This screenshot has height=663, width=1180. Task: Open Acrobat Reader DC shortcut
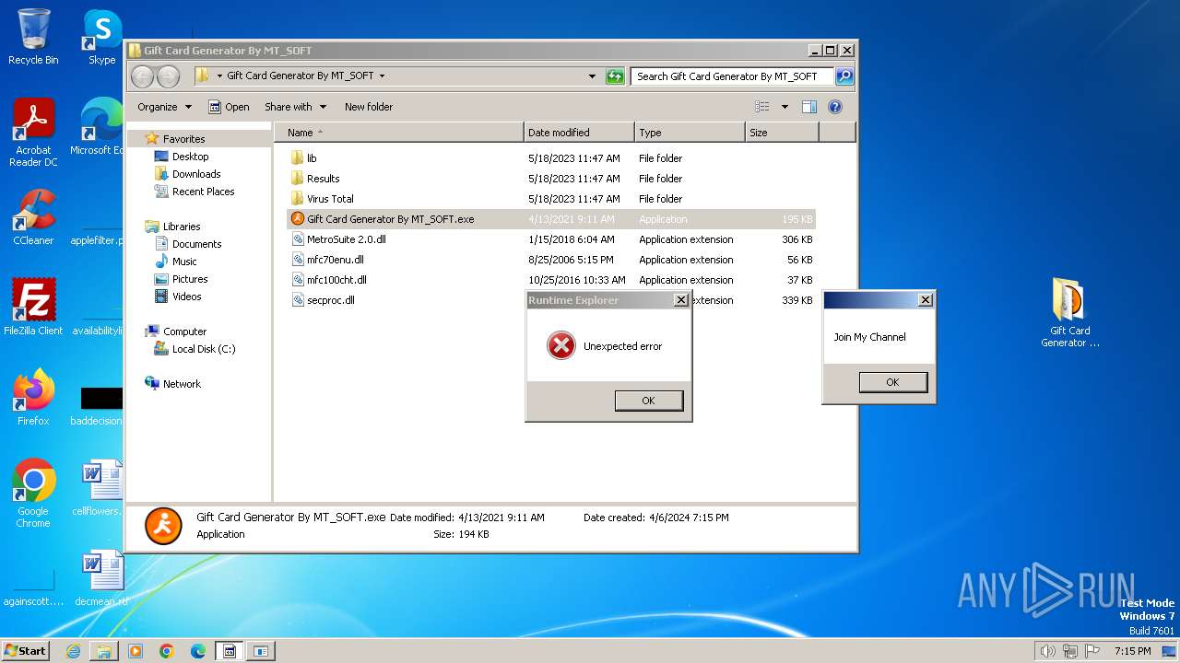coord(33,133)
